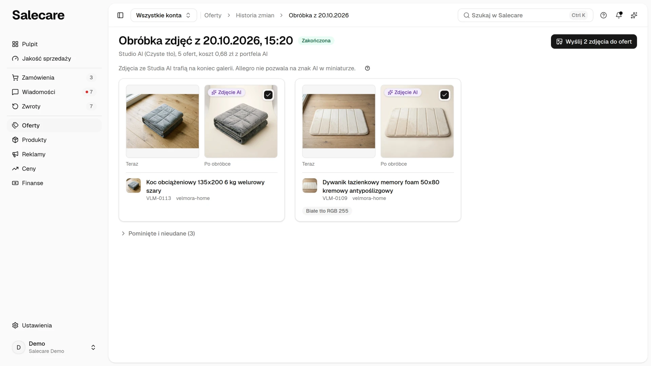Go to Historia zmian breadcrumb link

pyautogui.click(x=255, y=15)
